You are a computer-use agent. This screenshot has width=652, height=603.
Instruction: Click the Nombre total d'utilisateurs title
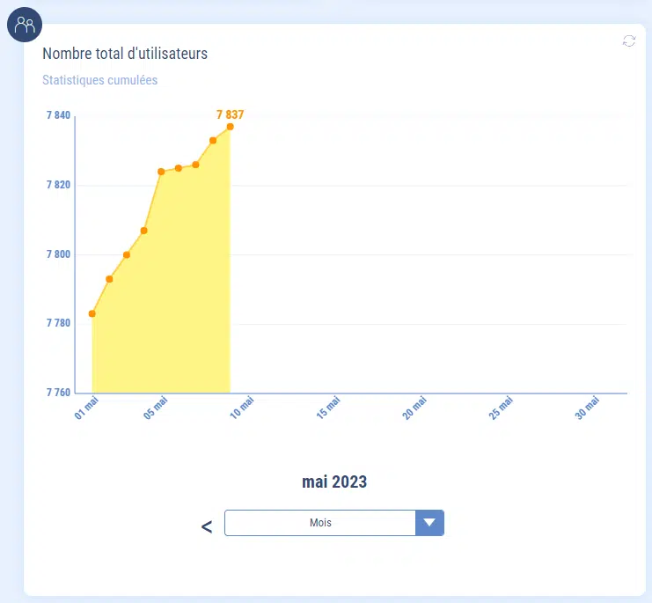tap(125, 54)
